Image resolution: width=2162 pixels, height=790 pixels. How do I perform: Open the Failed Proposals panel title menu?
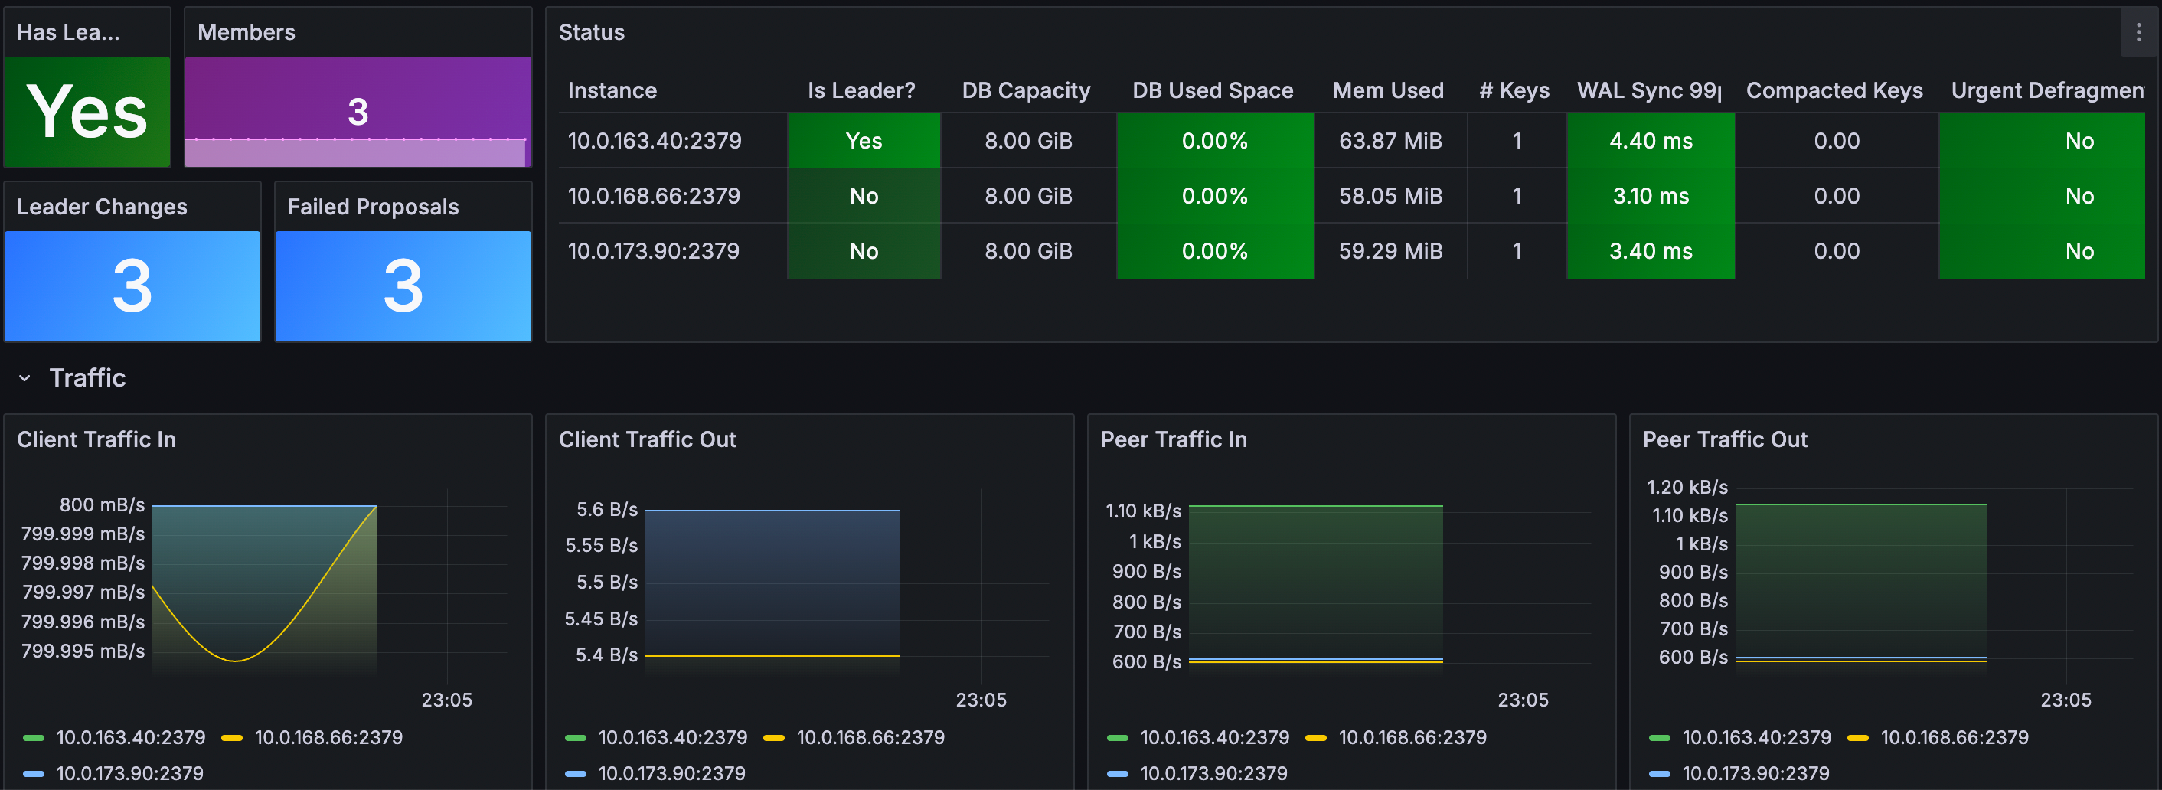coord(373,206)
